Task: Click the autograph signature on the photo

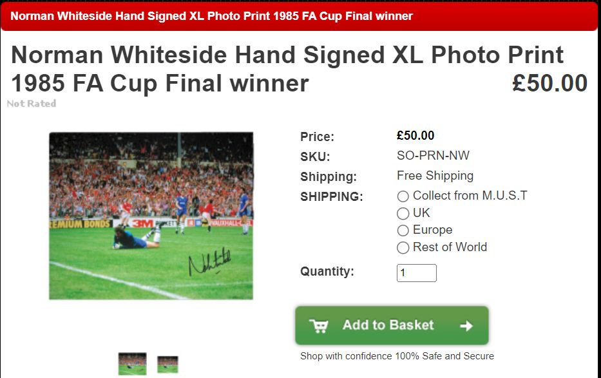Action: click(x=210, y=261)
